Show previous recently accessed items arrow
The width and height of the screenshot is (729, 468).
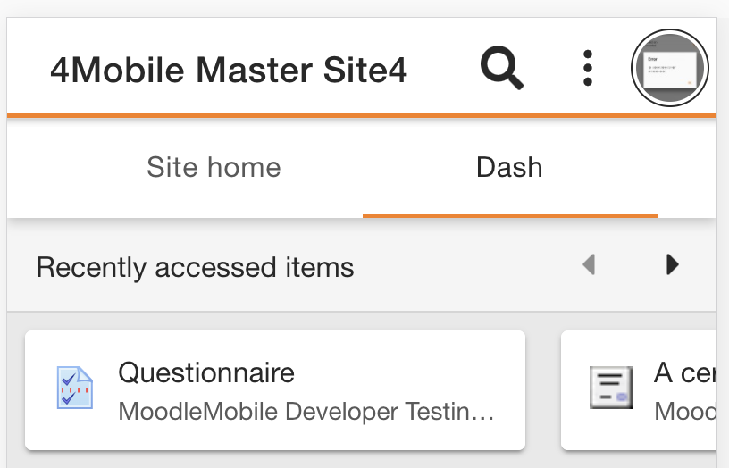(x=589, y=264)
